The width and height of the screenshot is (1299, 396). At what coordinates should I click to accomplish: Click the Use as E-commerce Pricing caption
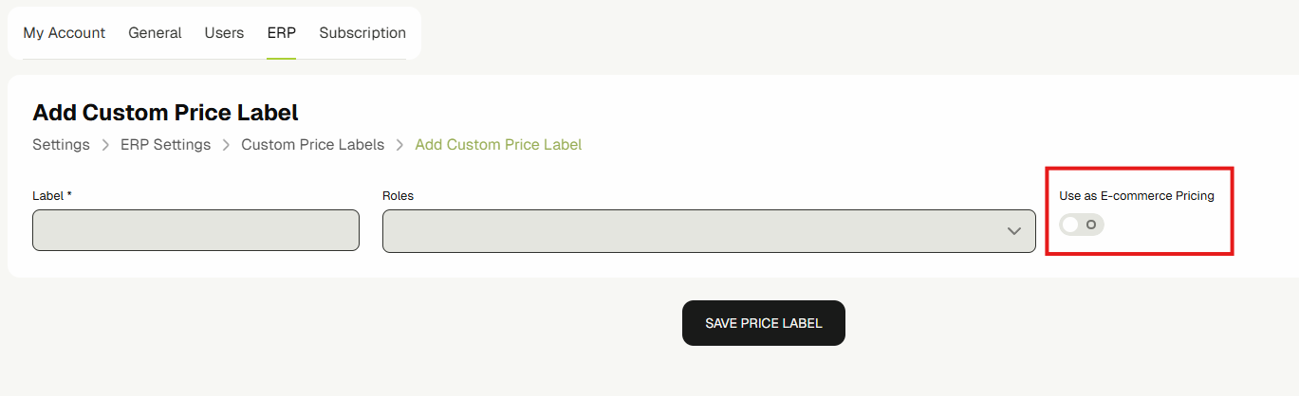(x=1136, y=196)
